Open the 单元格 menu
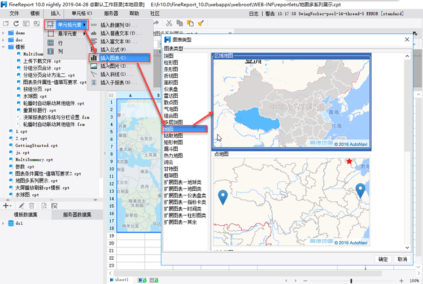 click(82, 14)
